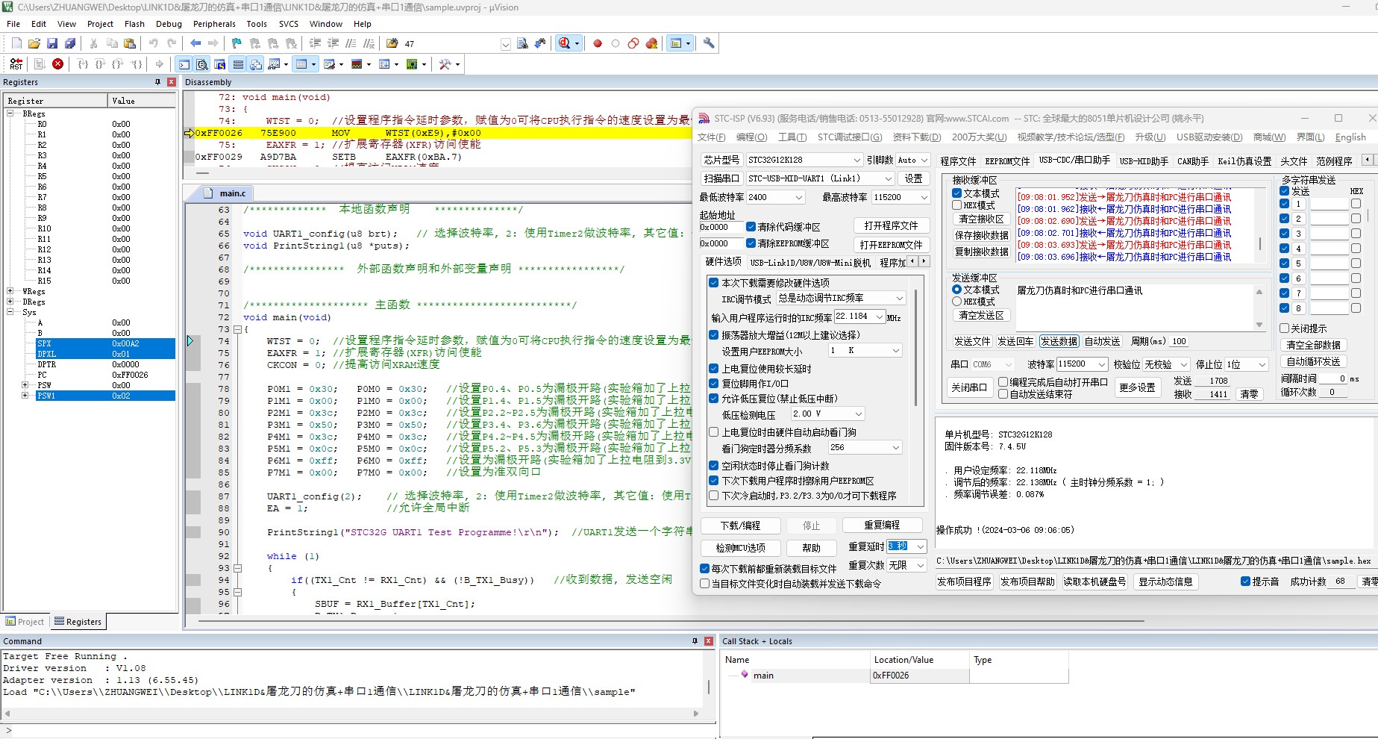This screenshot has height=739, width=1378.
Task: Toggle 每次下载前都重新装载目标文件 checkbox
Action: coord(704,569)
